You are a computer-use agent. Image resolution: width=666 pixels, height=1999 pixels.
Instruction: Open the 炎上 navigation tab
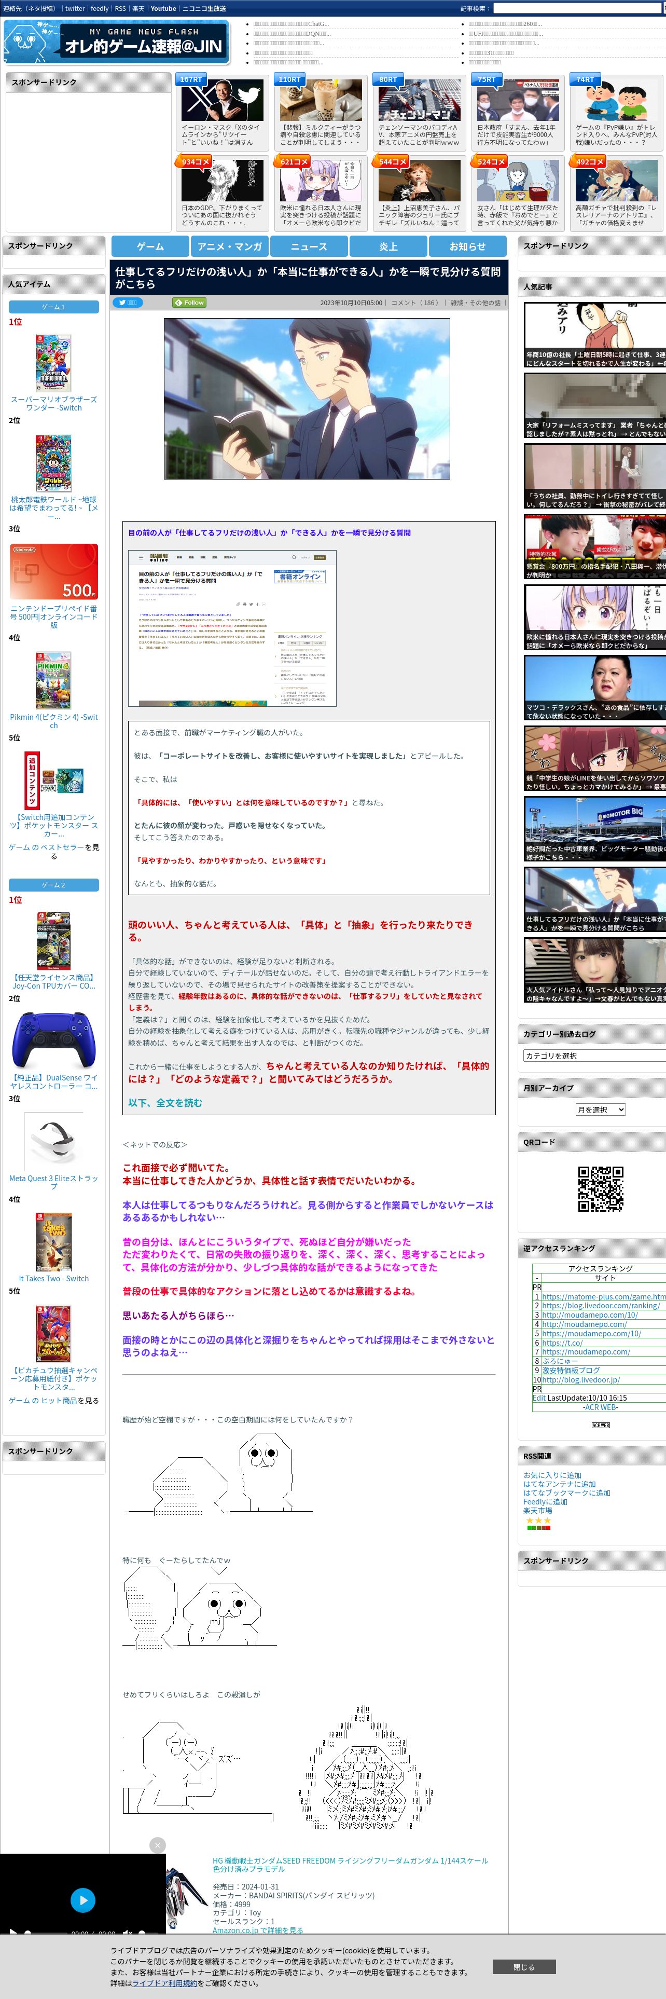coord(388,246)
